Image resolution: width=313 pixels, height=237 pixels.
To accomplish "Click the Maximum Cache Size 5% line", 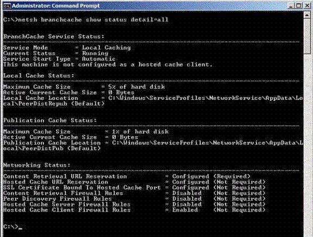I will click(x=84, y=87).
